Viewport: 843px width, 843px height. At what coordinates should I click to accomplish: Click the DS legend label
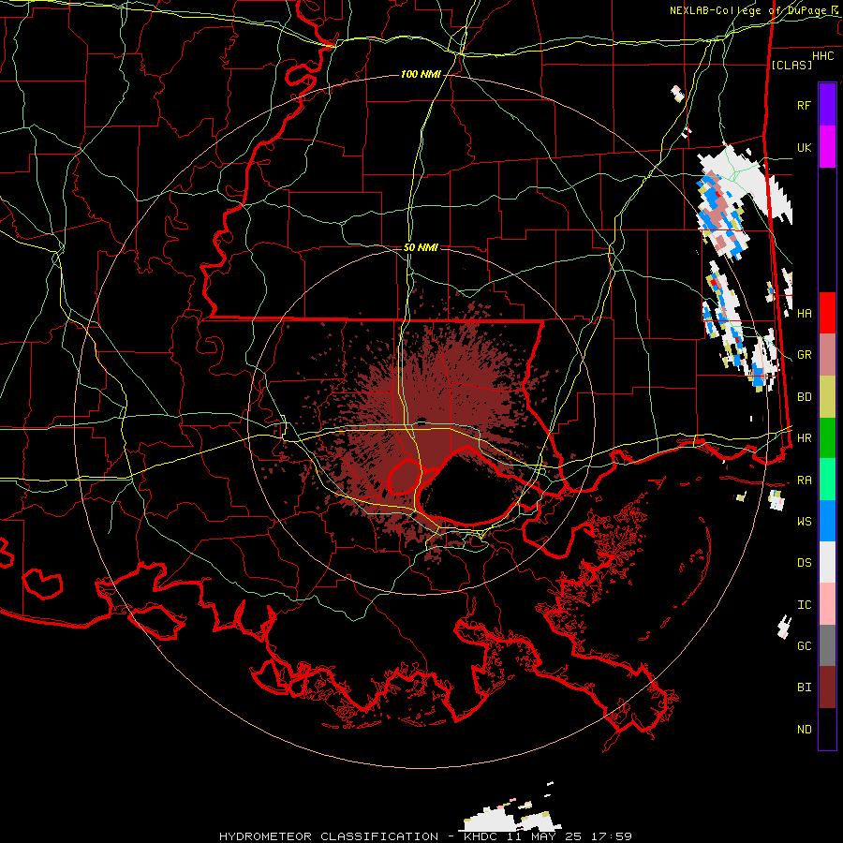click(804, 563)
